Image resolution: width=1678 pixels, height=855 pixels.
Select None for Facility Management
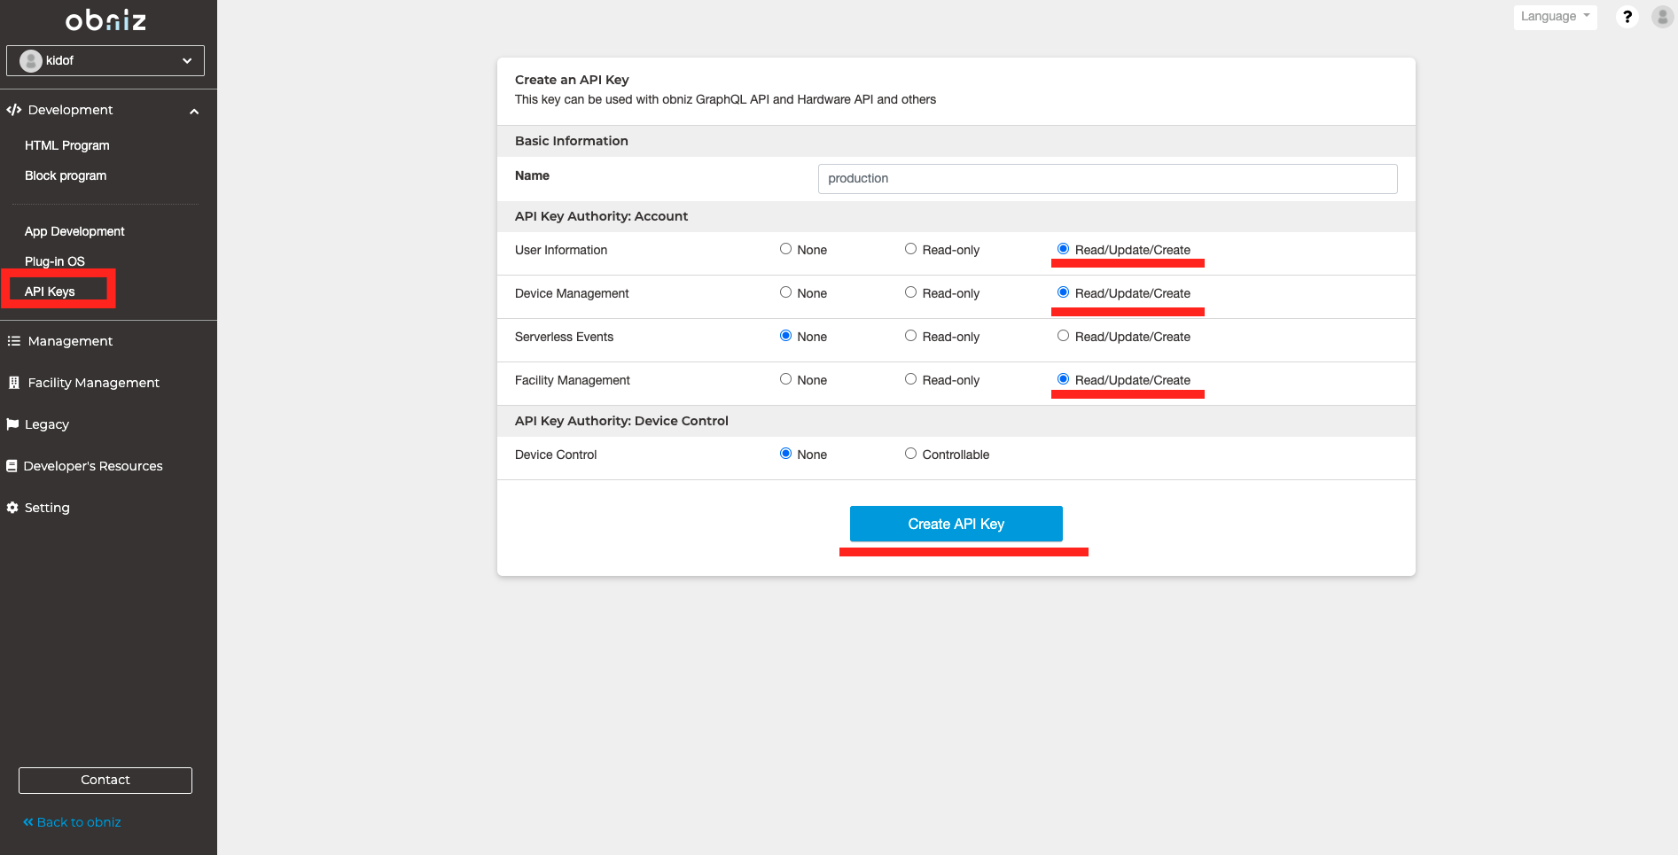(x=785, y=379)
